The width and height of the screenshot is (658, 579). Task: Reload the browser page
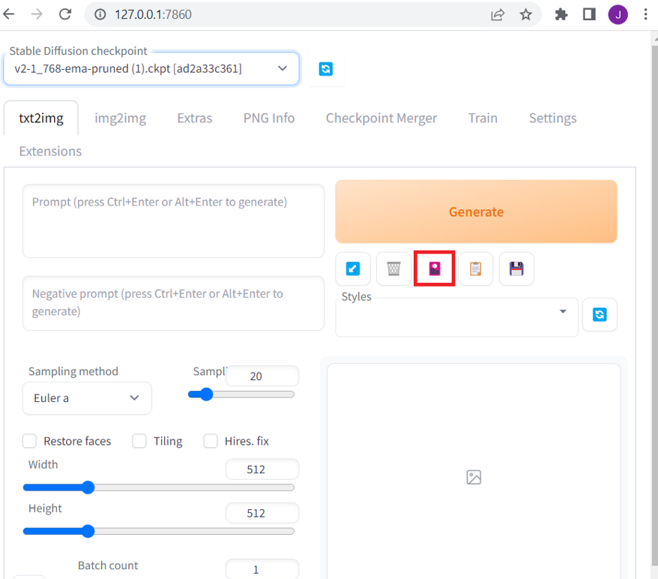[65, 14]
